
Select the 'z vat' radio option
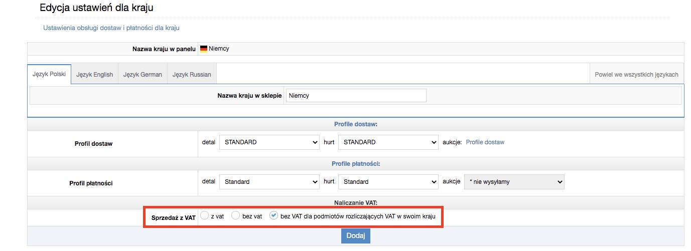[x=205, y=216]
